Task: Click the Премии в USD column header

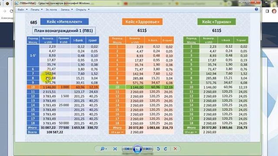Action: (64, 40)
